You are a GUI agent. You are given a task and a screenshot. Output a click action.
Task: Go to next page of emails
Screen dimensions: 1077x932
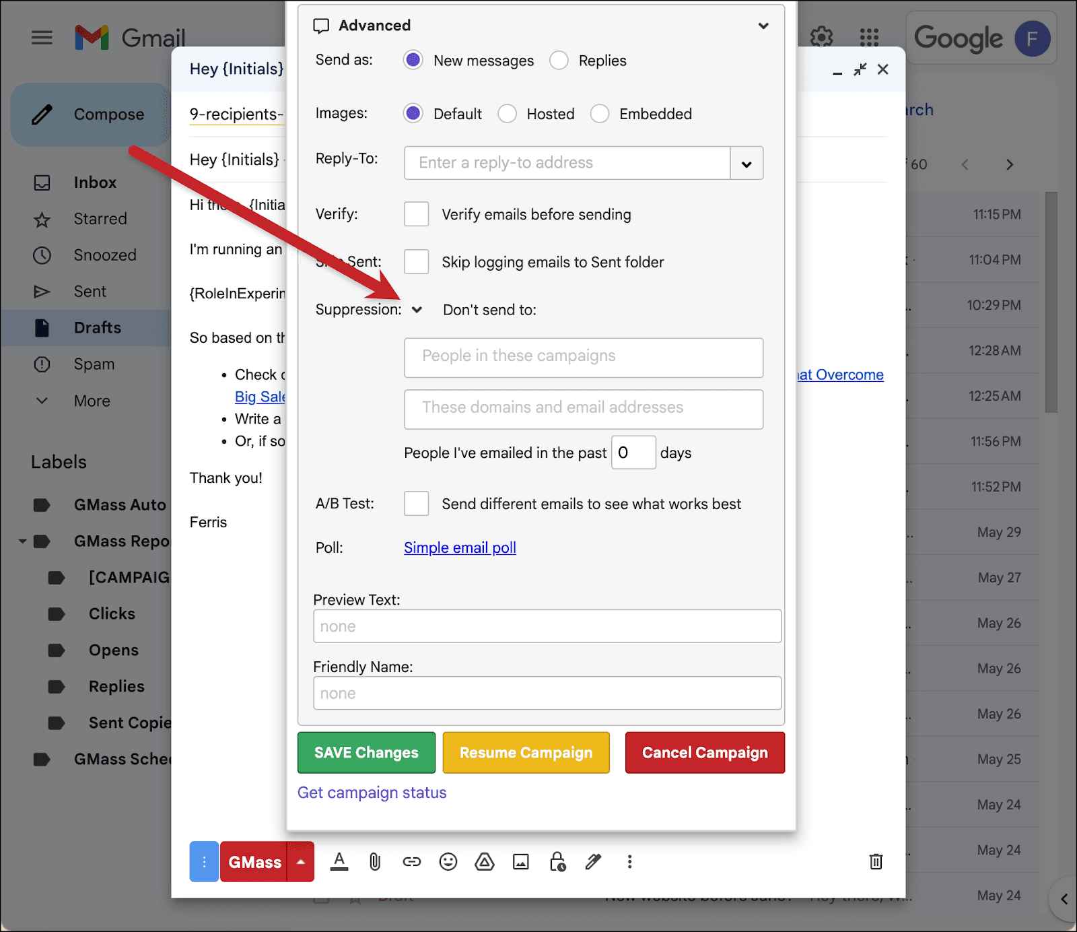1009,164
